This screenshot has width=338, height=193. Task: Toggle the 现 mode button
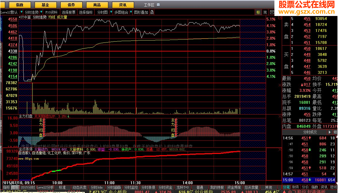[x=265, y=12]
